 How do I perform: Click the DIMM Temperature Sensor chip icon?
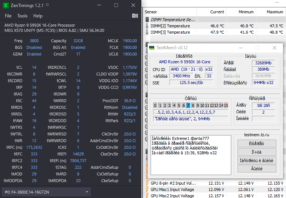(x=147, y=19)
